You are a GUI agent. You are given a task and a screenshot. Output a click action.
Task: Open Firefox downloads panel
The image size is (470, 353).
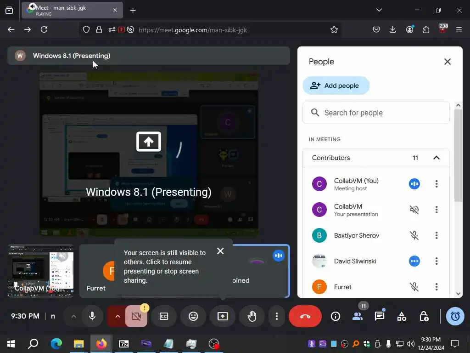point(393,29)
